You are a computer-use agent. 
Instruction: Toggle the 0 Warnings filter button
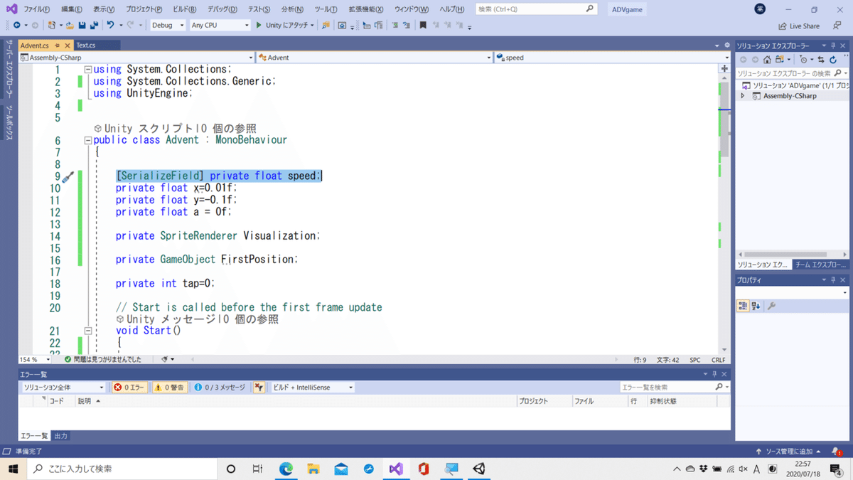point(169,388)
